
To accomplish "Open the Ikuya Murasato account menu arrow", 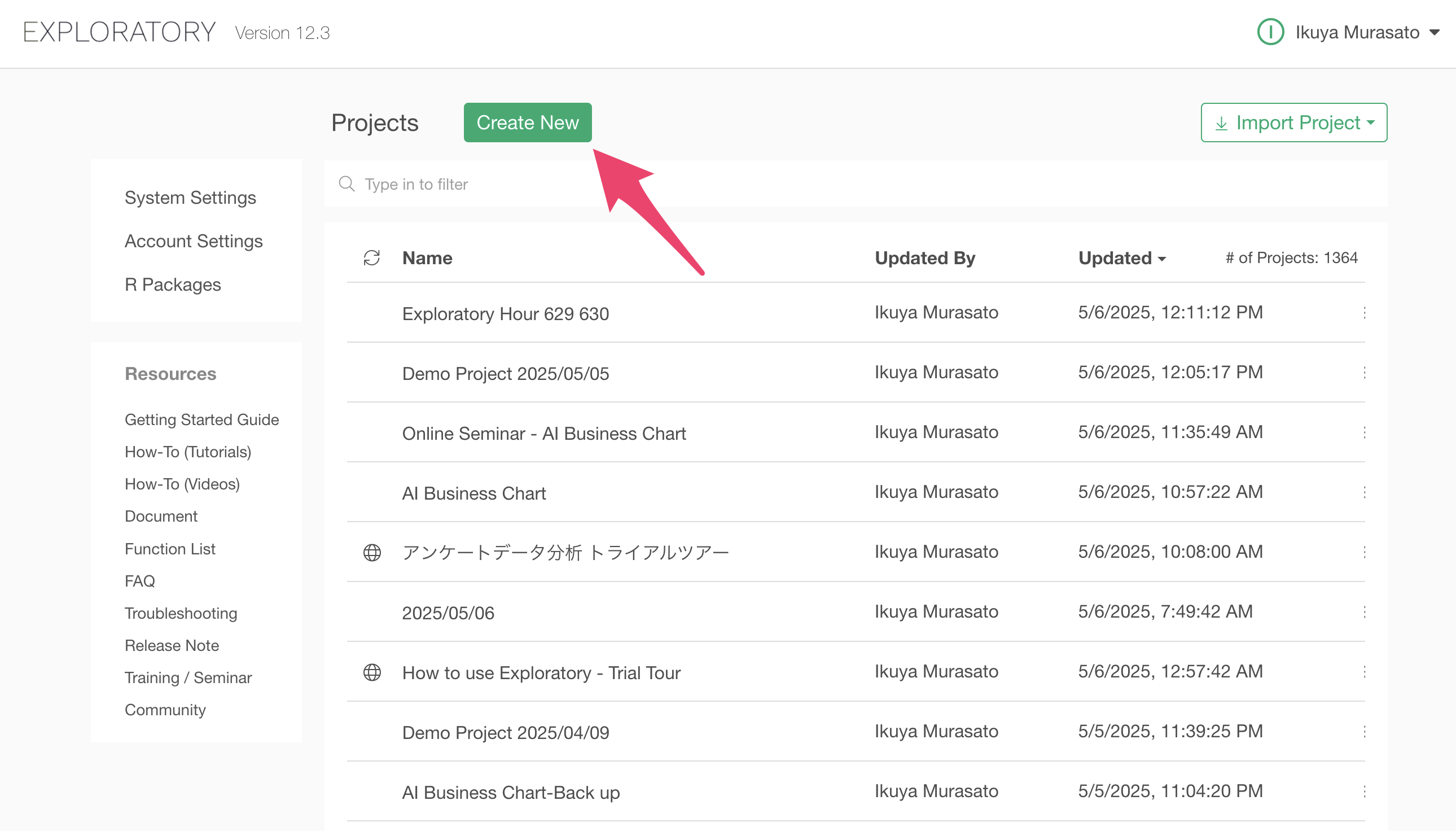I will coord(1435,33).
